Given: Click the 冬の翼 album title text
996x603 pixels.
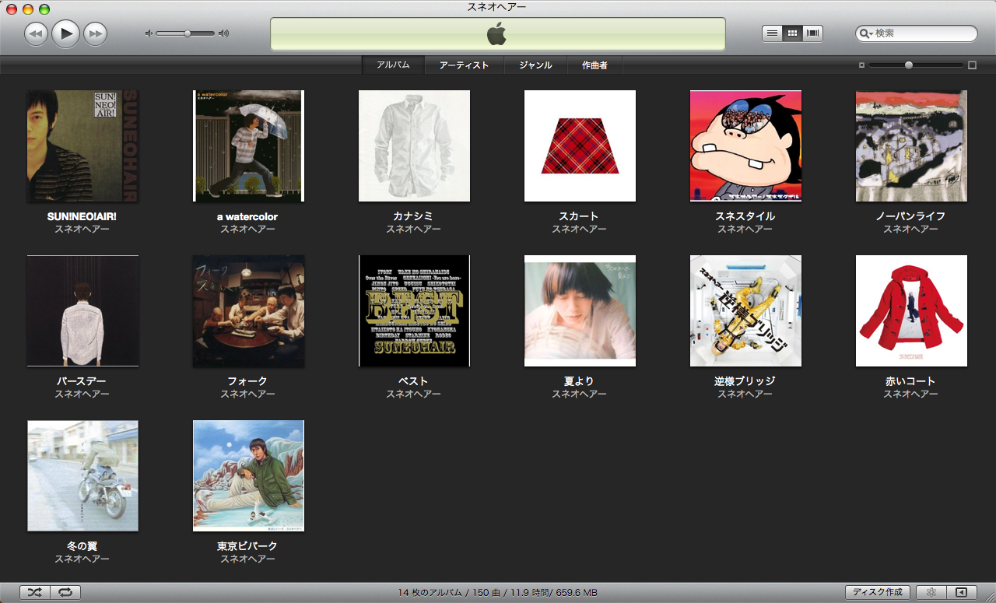Looking at the screenshot, I should tap(82, 546).
